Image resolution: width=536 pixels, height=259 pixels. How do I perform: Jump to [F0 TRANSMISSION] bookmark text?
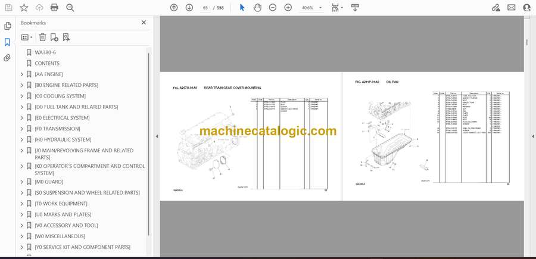pos(57,129)
